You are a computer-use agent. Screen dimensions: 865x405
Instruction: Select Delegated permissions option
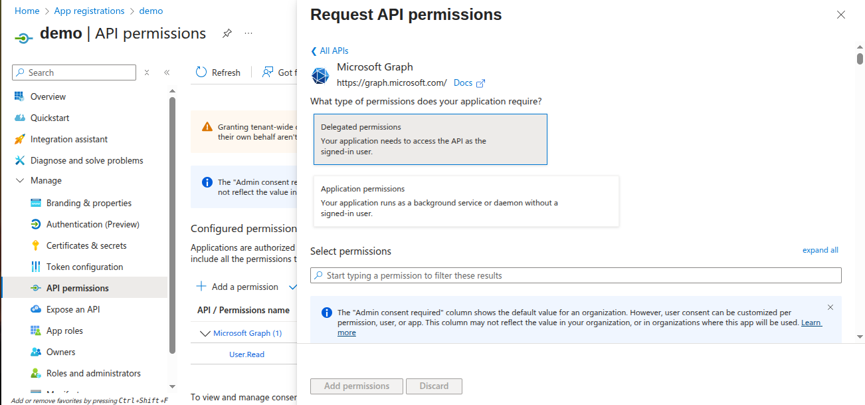point(430,139)
